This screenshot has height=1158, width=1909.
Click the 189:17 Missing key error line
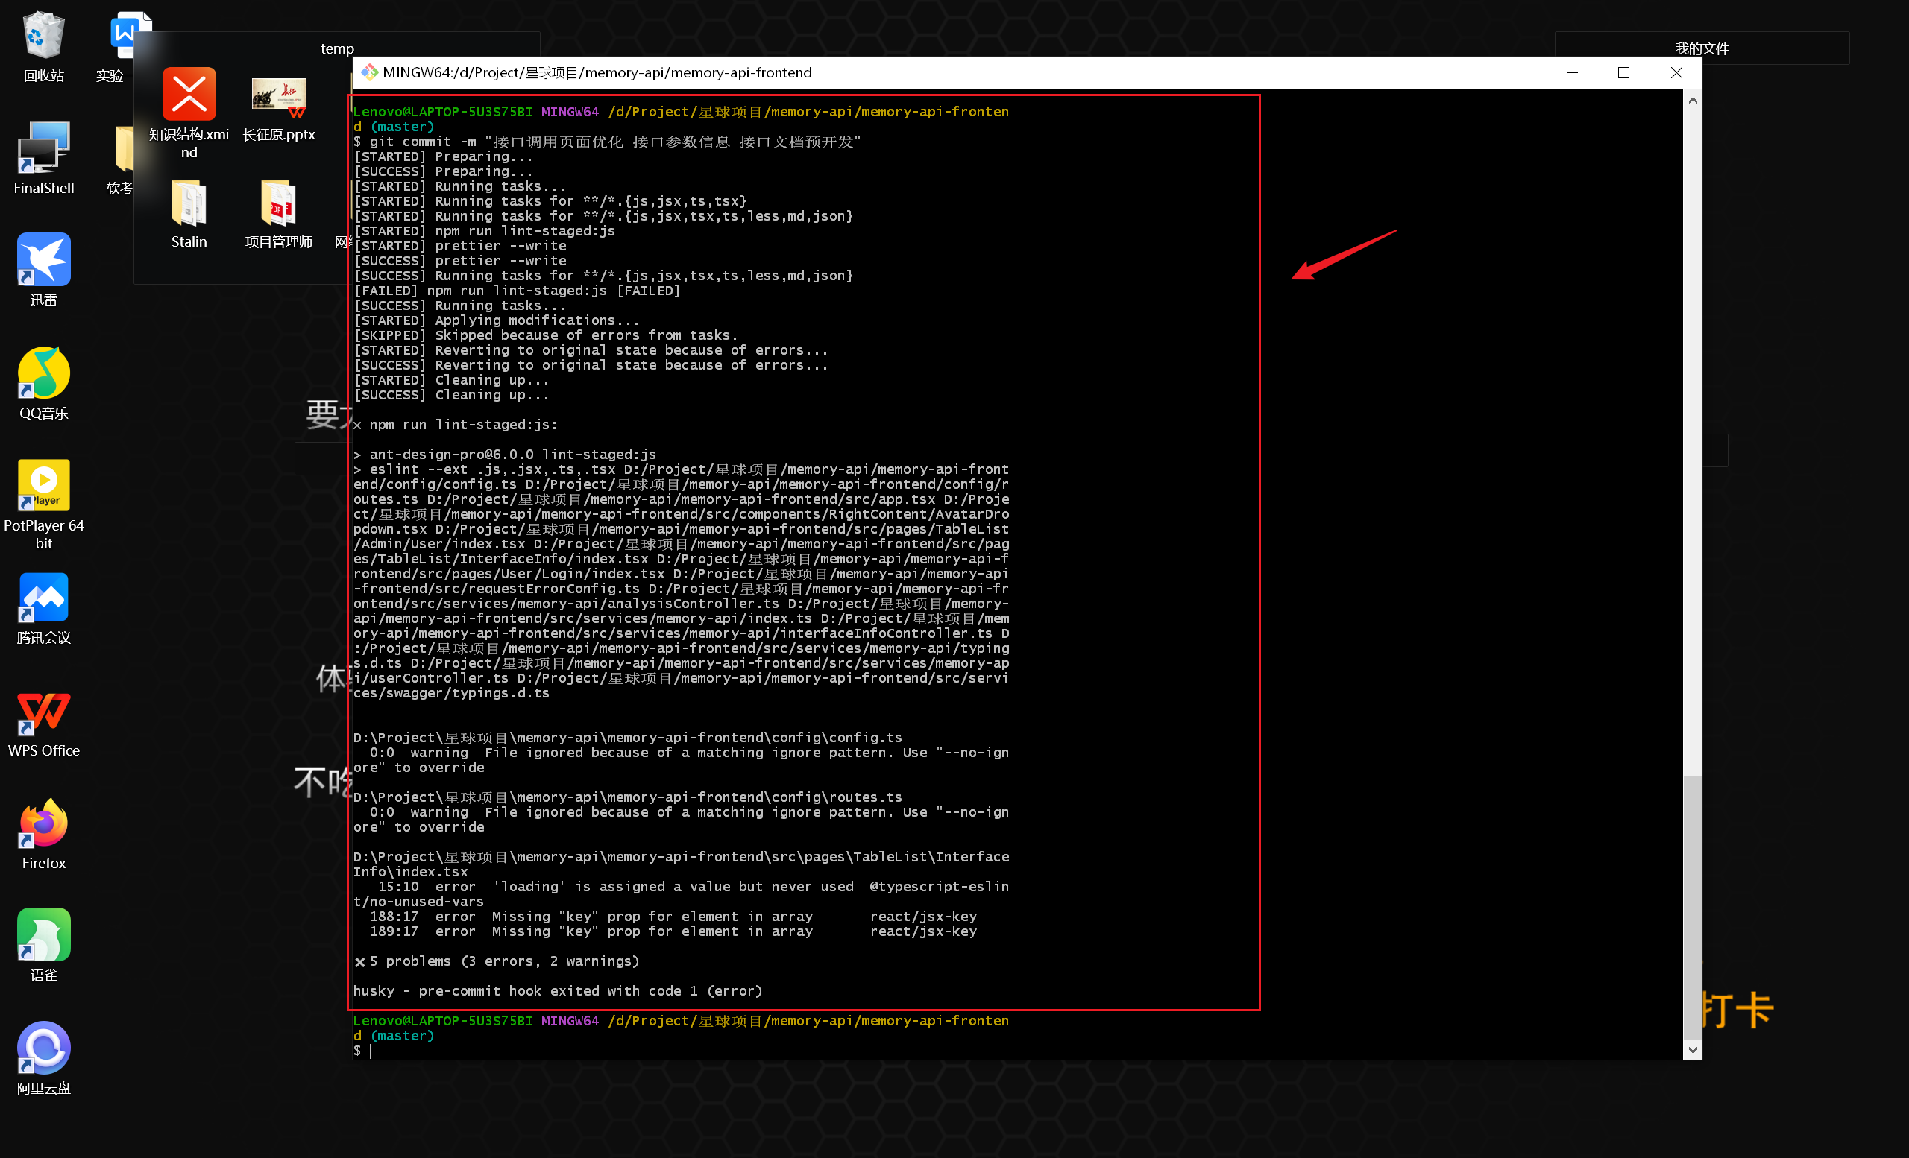pos(673,931)
